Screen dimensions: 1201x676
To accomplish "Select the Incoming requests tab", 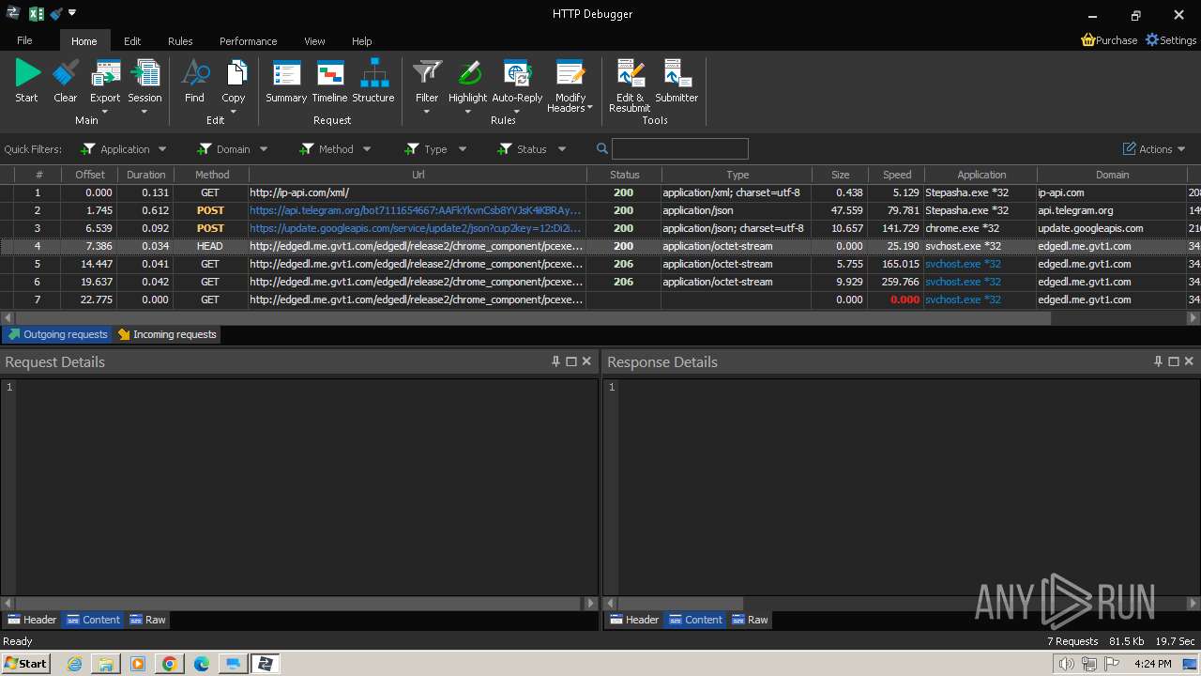I will 167,334.
